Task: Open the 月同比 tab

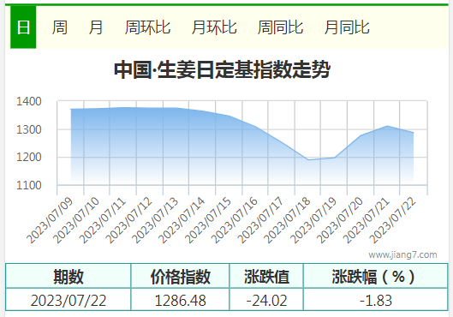Action: 347,27
